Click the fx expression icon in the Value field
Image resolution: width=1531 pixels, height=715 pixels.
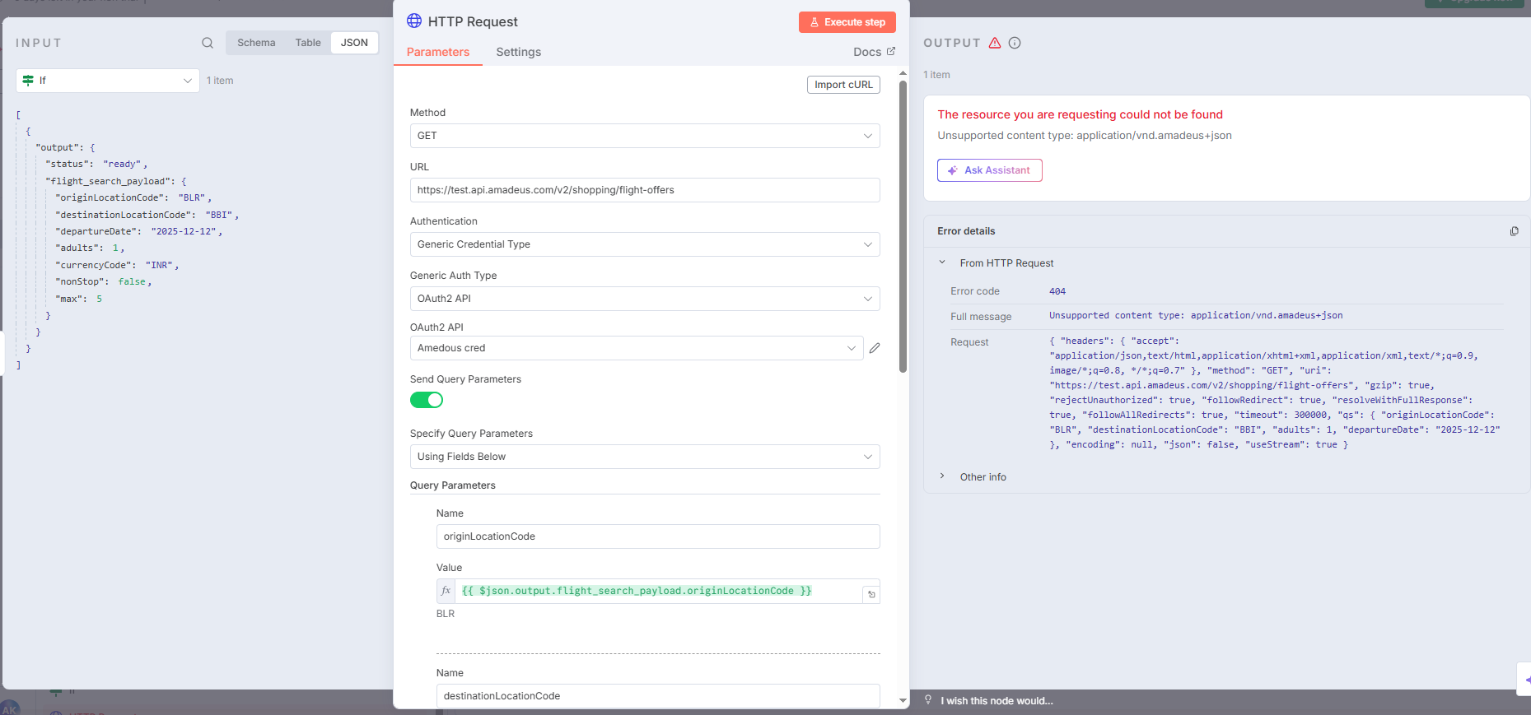pyautogui.click(x=446, y=591)
